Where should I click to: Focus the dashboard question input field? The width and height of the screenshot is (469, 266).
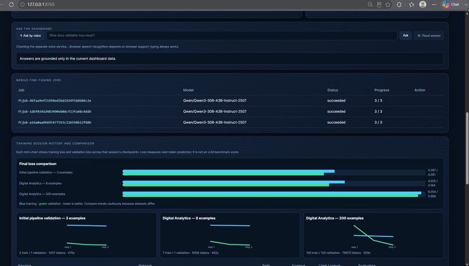point(222,35)
